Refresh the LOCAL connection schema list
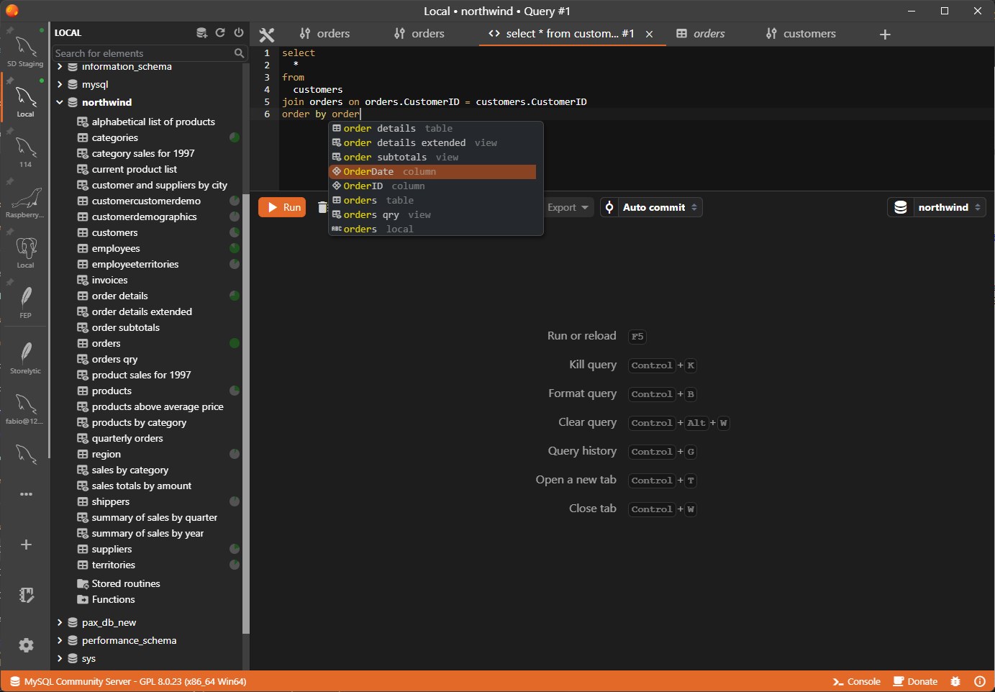This screenshot has width=995, height=692. click(x=220, y=33)
